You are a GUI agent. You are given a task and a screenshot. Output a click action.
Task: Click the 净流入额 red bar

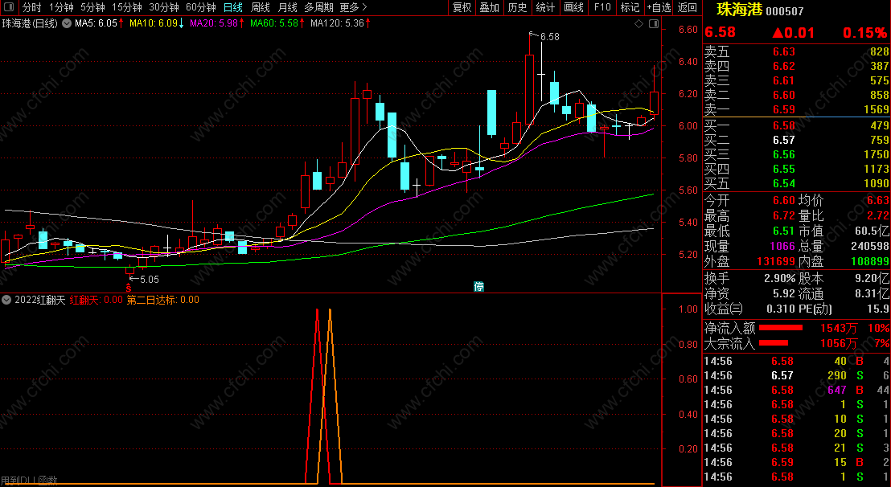click(x=781, y=328)
